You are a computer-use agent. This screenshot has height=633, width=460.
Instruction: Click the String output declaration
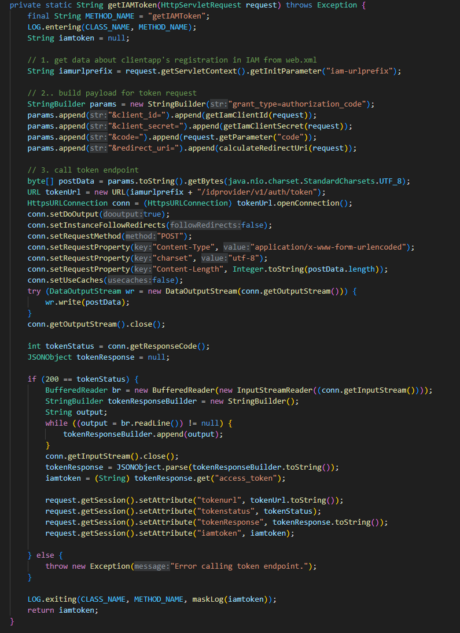[76, 412]
